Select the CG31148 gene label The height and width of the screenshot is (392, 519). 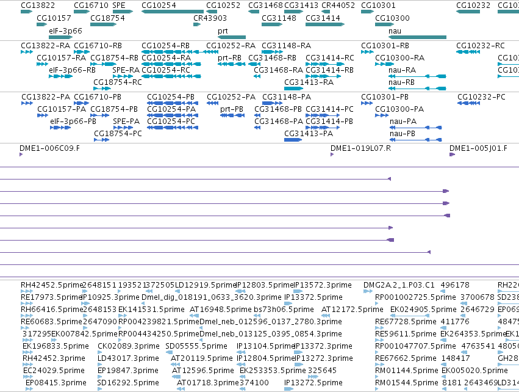[279, 18]
